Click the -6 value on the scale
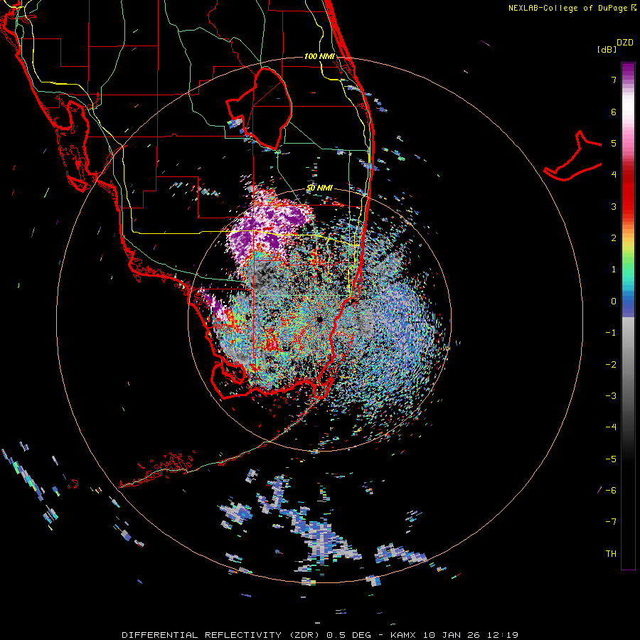The height and width of the screenshot is (640, 640). [x=611, y=491]
